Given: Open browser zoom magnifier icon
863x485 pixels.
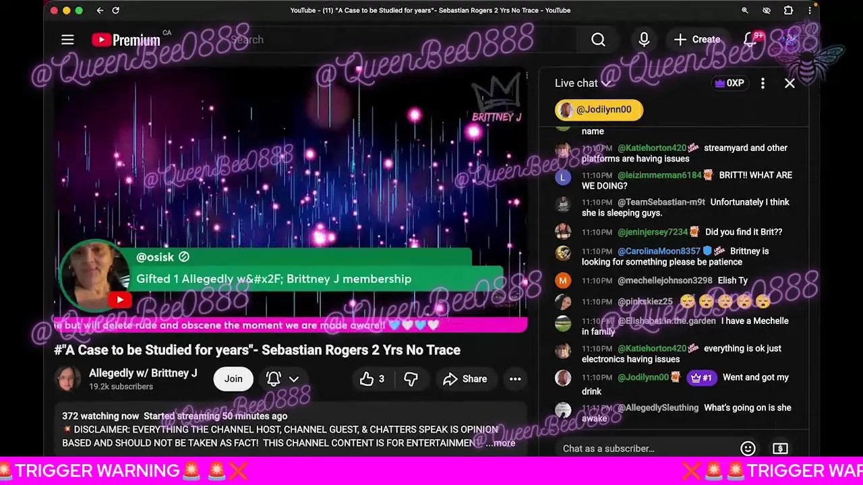Looking at the screenshot, I should [745, 10].
